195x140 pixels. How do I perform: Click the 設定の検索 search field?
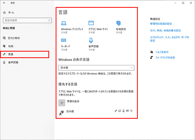tap(25, 20)
